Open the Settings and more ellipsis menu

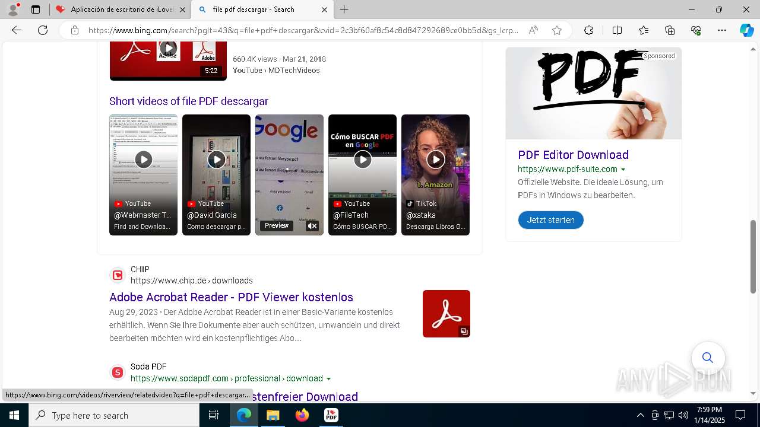coord(722,30)
